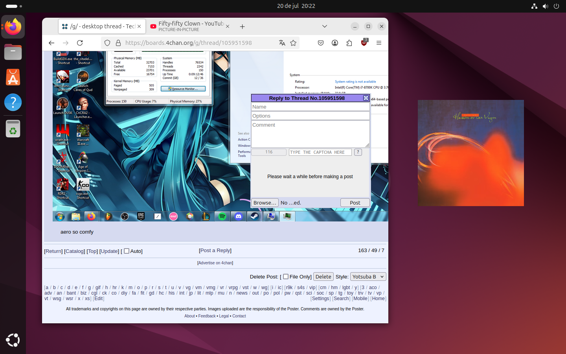
Task: Close the Reply to Thread dialog
Action: [x=366, y=98]
